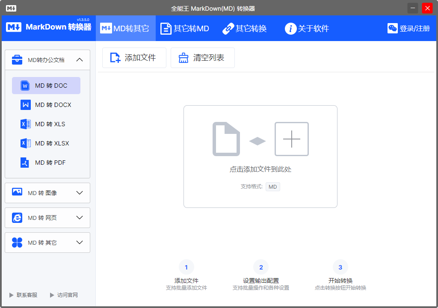
Task: Switch to the 其它转MD tab
Action: 185,28
